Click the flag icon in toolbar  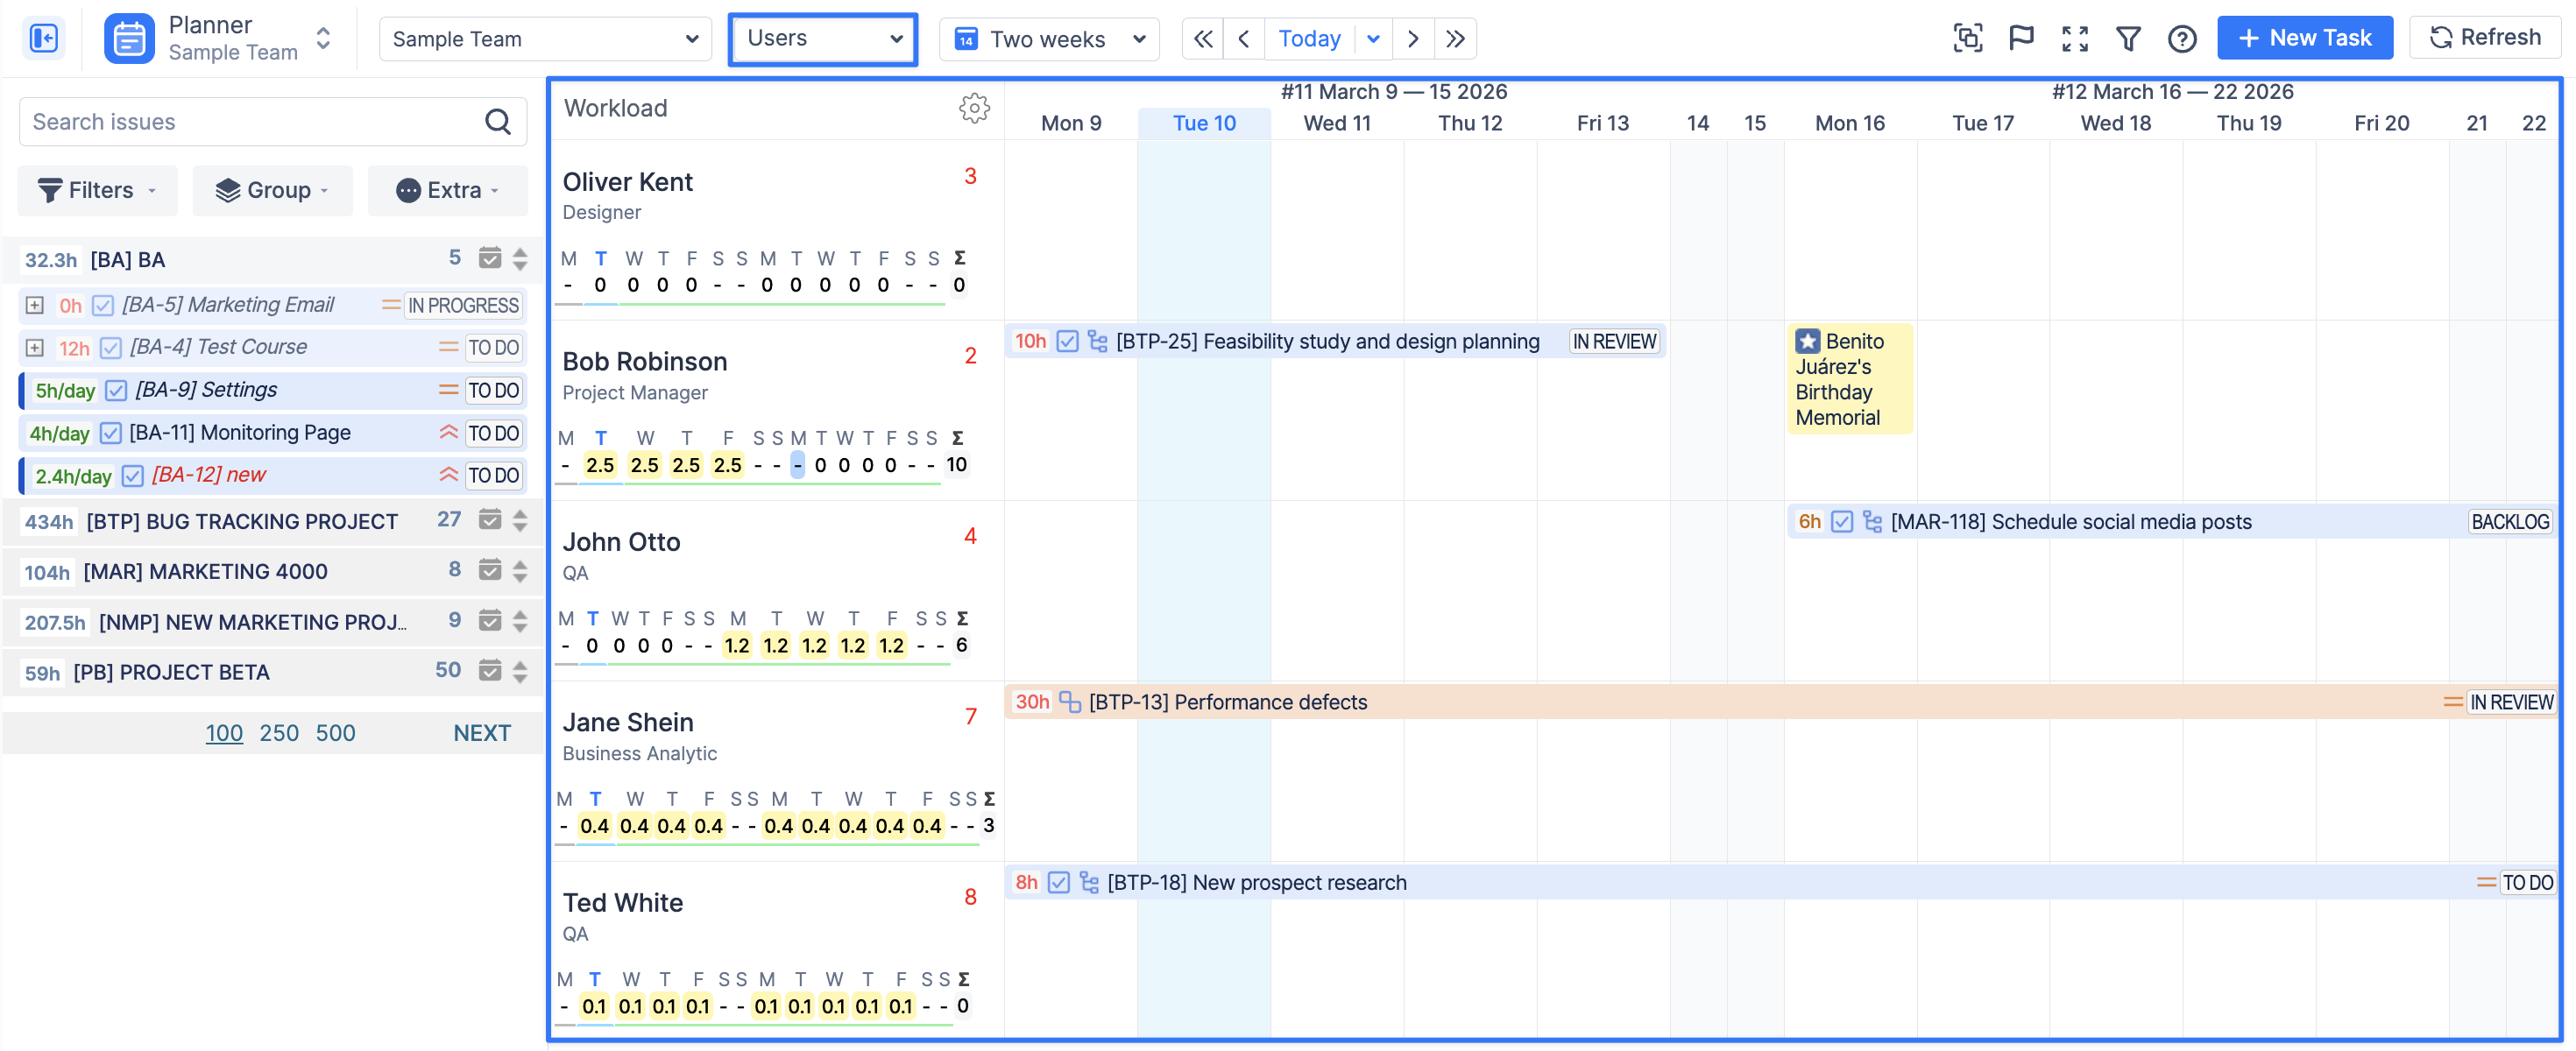2021,38
